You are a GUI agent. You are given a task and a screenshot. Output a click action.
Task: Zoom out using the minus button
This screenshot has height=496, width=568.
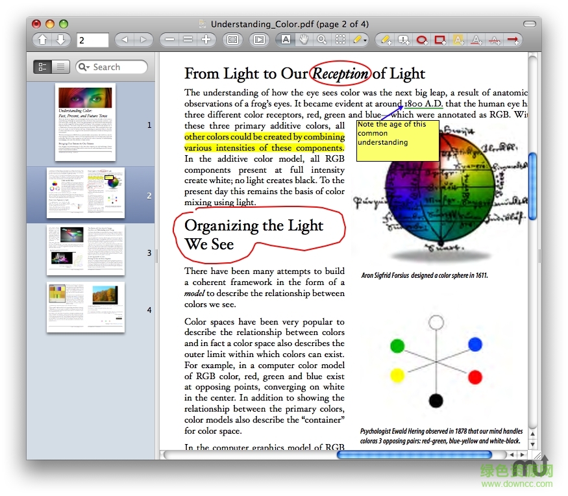169,40
